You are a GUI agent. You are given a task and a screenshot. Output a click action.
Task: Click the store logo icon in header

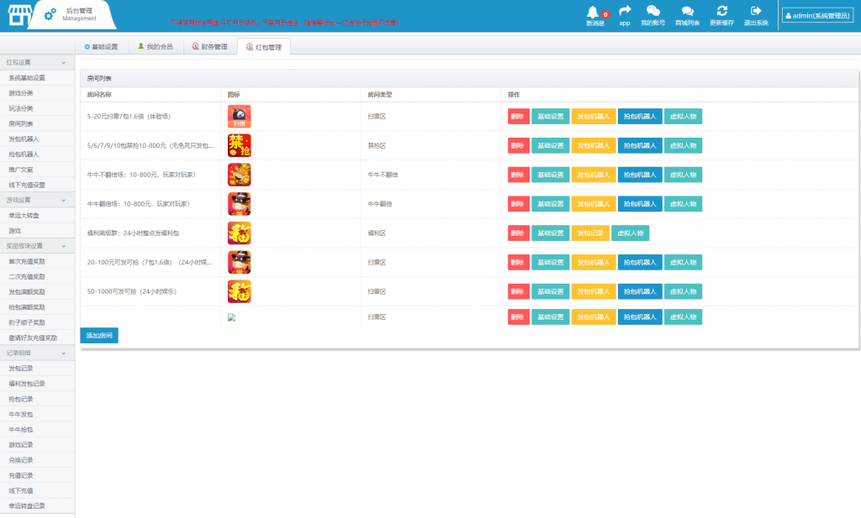20,14
